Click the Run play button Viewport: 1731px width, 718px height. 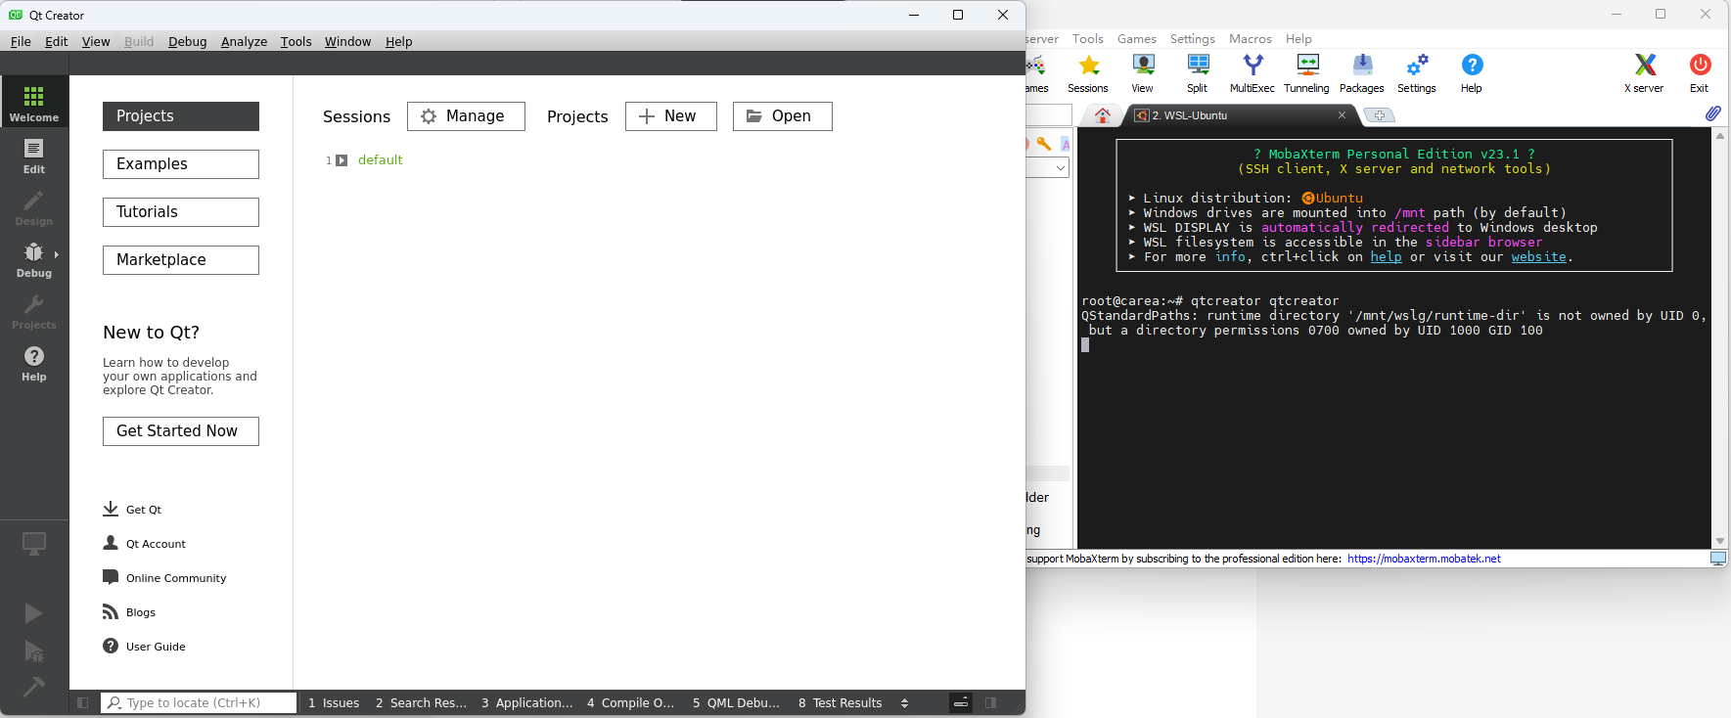(x=34, y=613)
